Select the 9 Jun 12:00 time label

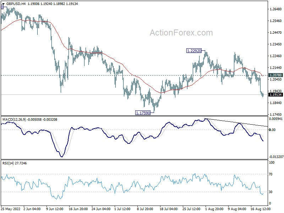(55, 209)
